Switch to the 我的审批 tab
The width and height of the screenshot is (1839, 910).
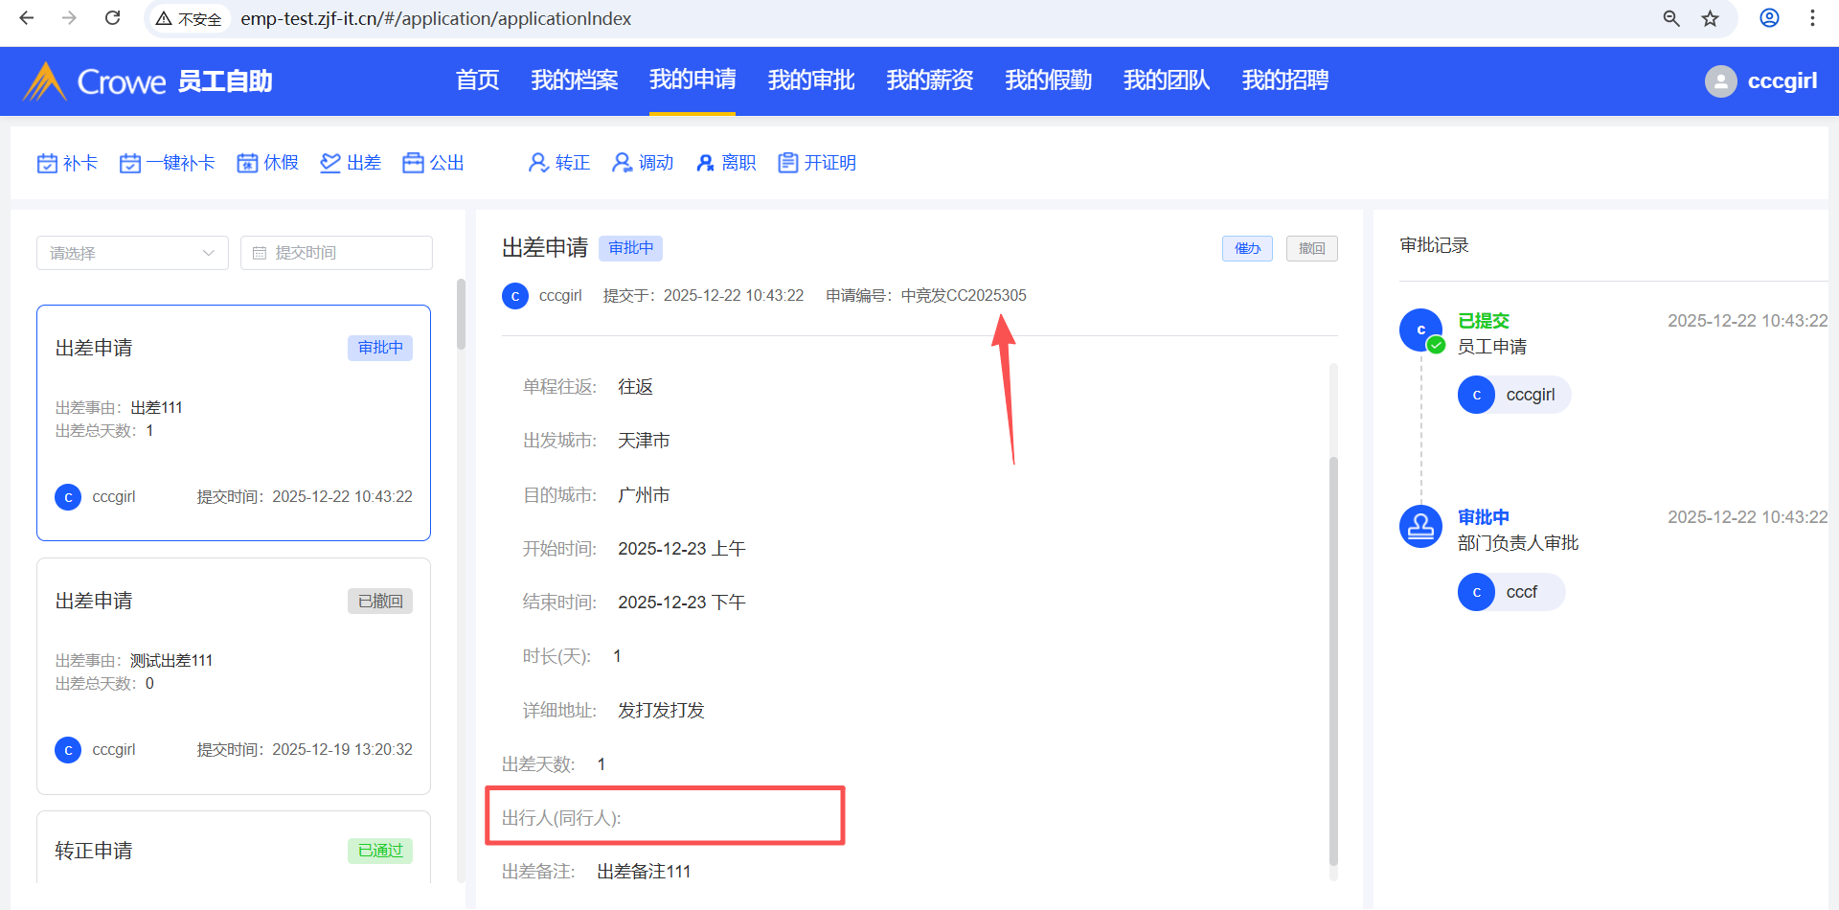point(811,80)
